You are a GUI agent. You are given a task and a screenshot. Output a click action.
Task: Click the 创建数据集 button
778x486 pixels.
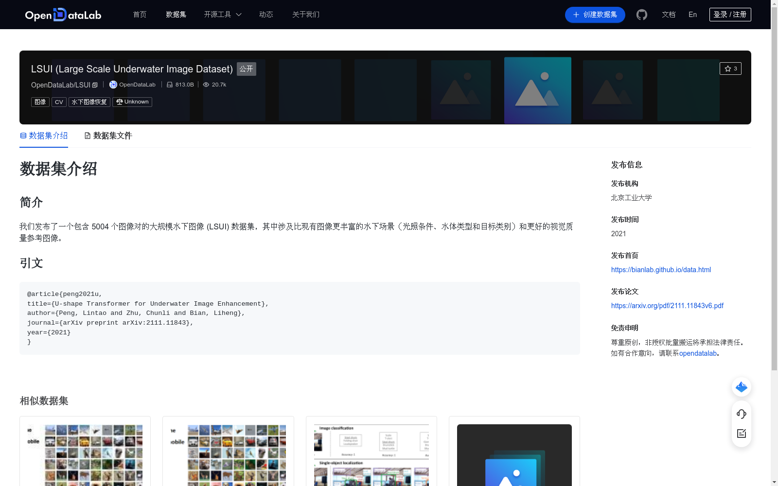595,15
